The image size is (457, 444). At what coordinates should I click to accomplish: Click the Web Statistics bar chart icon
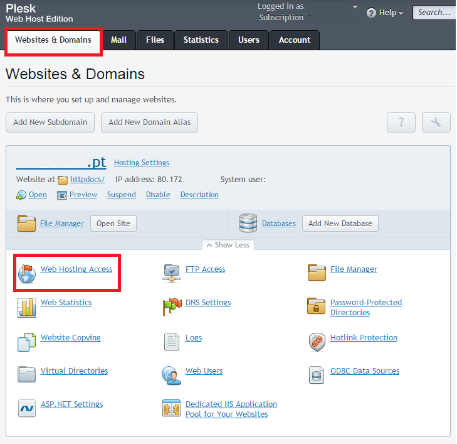26,307
